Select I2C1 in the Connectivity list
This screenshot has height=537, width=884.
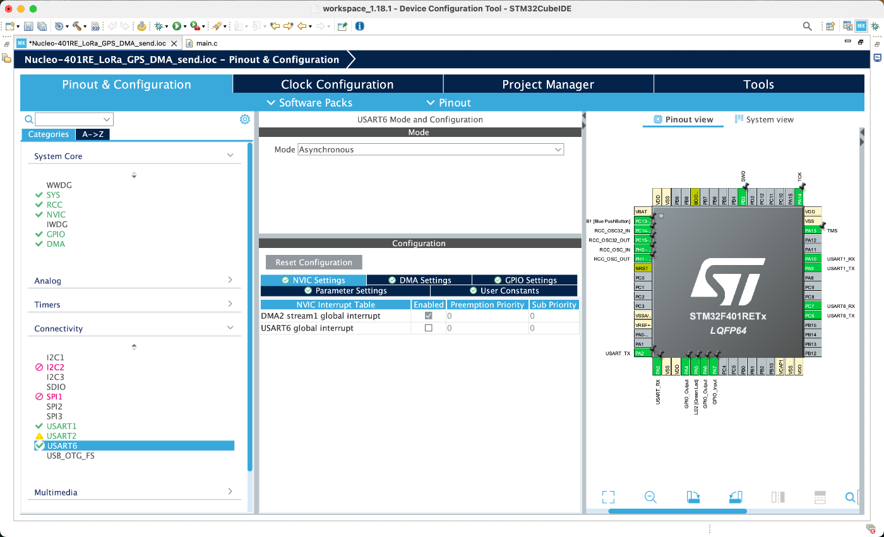click(56, 357)
